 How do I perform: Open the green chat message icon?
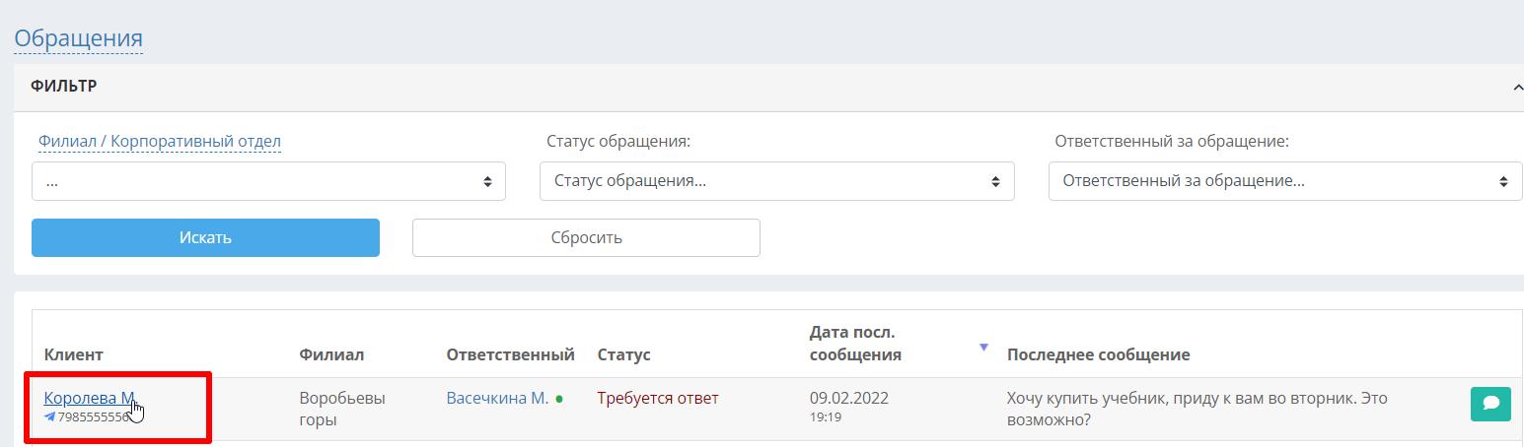pyautogui.click(x=1490, y=404)
